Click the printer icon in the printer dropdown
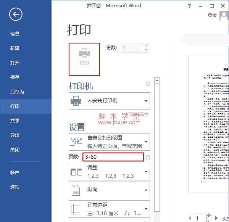The image size is (229, 222). (x=76, y=101)
